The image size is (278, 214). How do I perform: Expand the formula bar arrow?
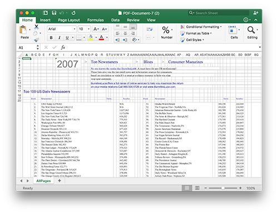[x=260, y=47]
